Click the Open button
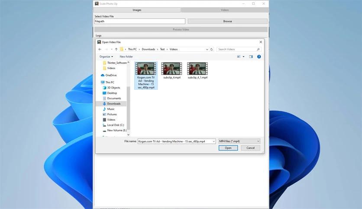This screenshot has height=209, width=362. click(228, 148)
